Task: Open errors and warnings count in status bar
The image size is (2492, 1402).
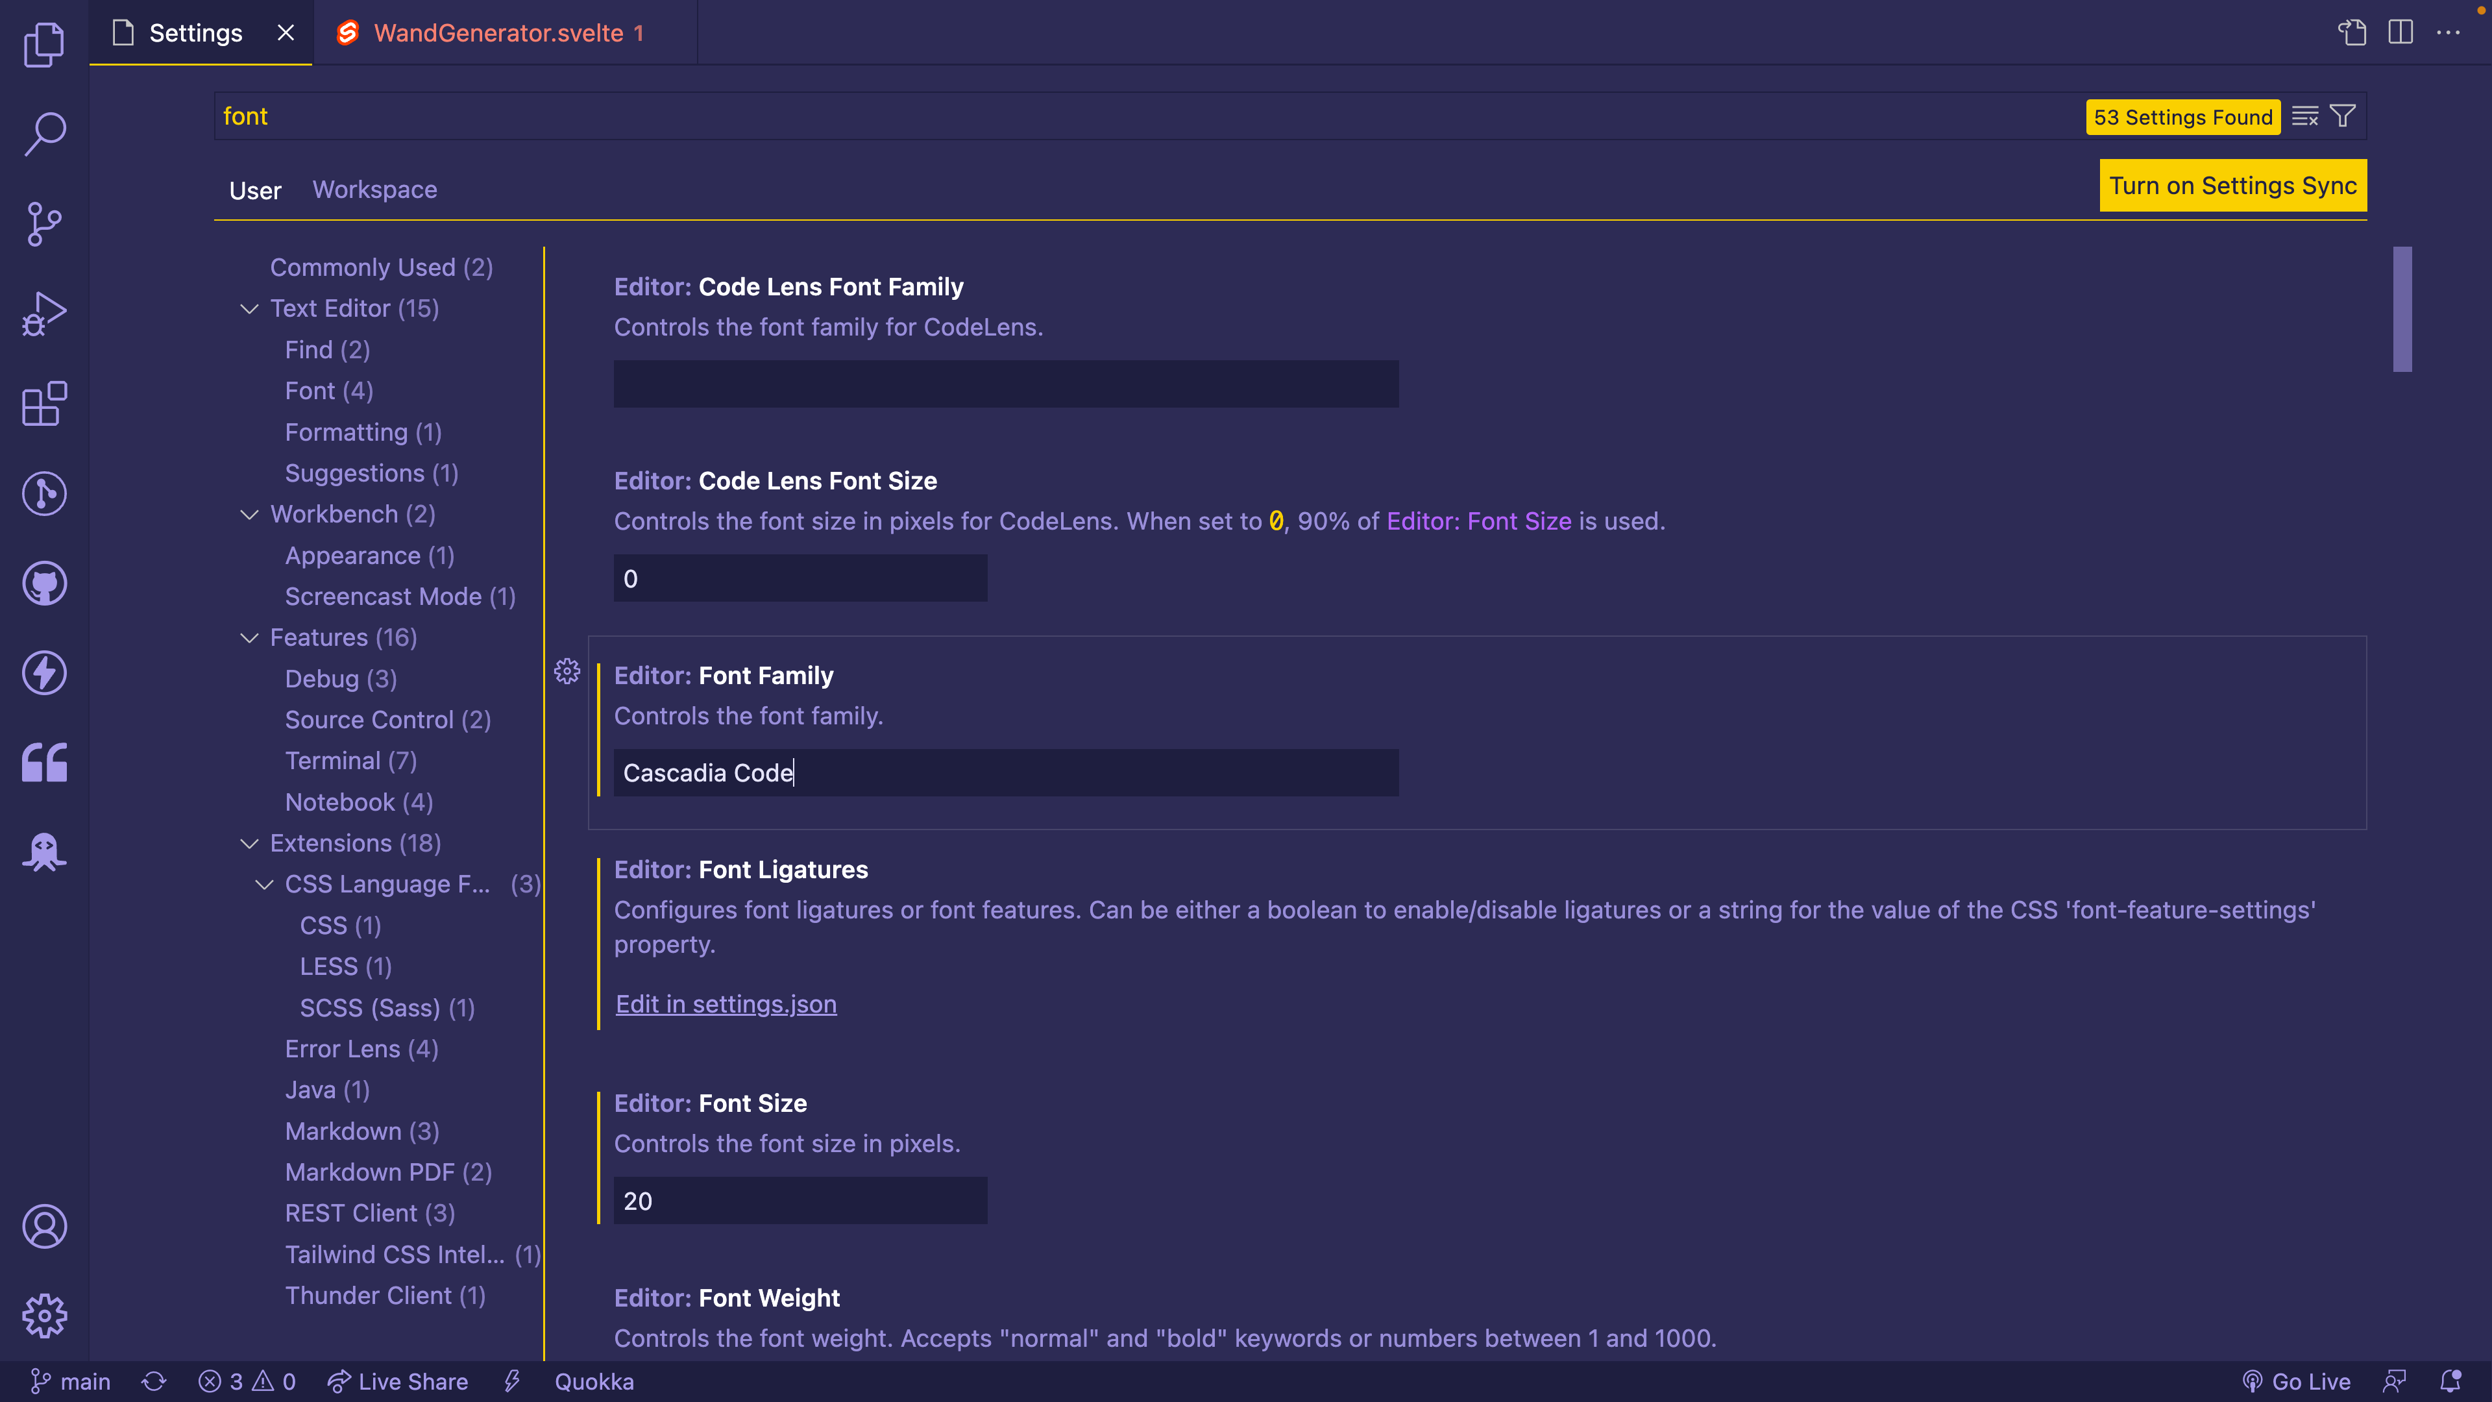Action: pos(247,1382)
